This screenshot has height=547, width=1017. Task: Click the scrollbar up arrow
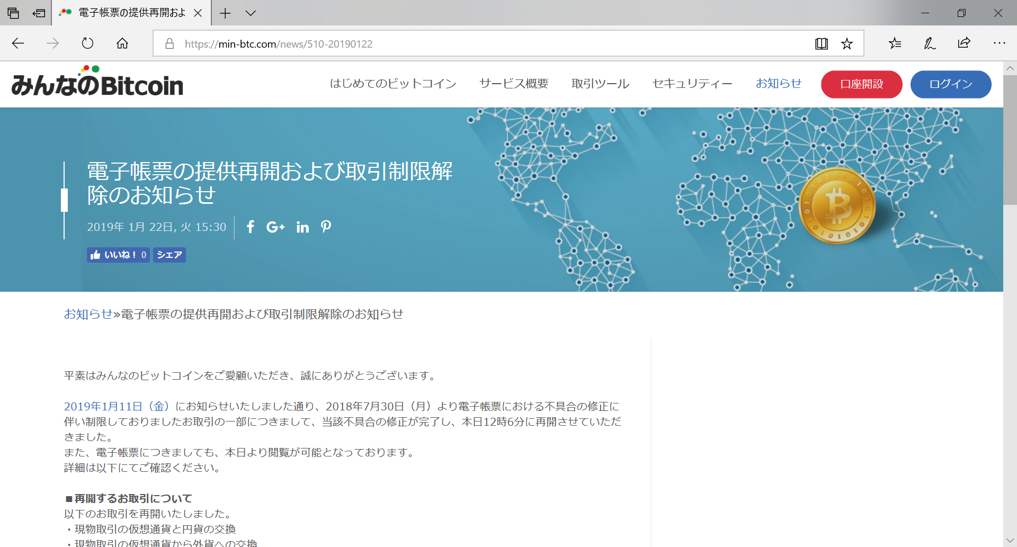pyautogui.click(x=1010, y=68)
